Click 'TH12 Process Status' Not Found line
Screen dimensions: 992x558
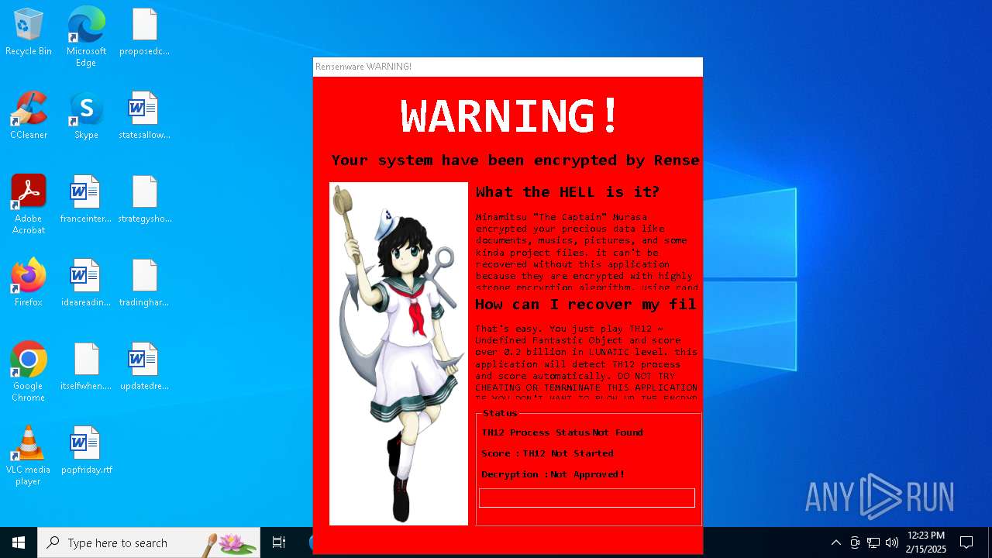pos(562,432)
